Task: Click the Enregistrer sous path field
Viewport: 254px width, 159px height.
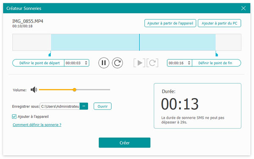Action: click(60, 106)
